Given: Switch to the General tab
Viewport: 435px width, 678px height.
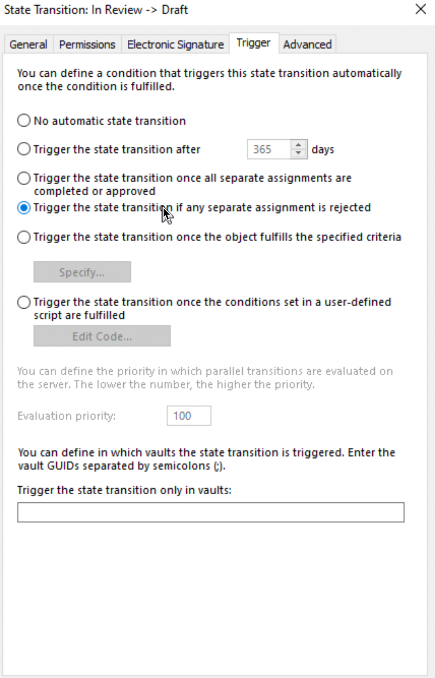Looking at the screenshot, I should [28, 44].
